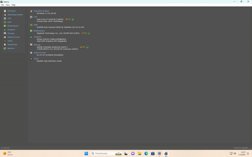Image resolution: width=252 pixels, height=157 pixels.
Task: Open the Summary section in sidebar
Action: 12,11
